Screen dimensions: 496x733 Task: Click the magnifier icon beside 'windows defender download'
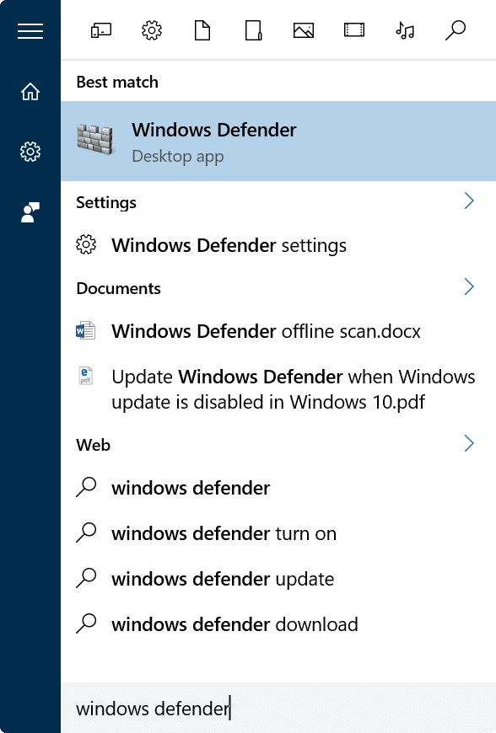click(x=86, y=623)
